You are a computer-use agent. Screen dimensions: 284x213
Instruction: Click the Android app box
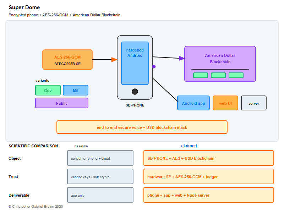pos(193,103)
